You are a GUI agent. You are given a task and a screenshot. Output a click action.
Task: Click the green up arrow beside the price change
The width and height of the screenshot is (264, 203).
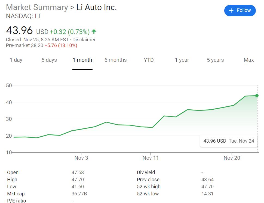[x=94, y=32]
